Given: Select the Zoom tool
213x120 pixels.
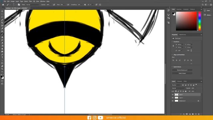Looking at the screenshot, I should [2, 69].
